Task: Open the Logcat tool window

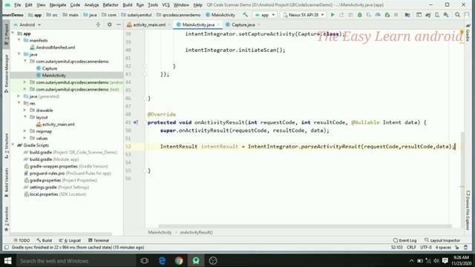Action: 70,240
